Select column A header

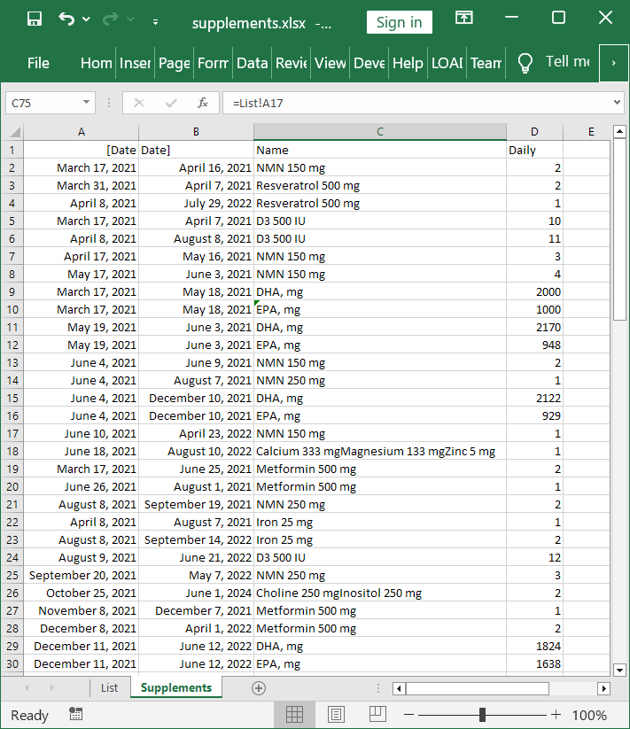pos(82,132)
